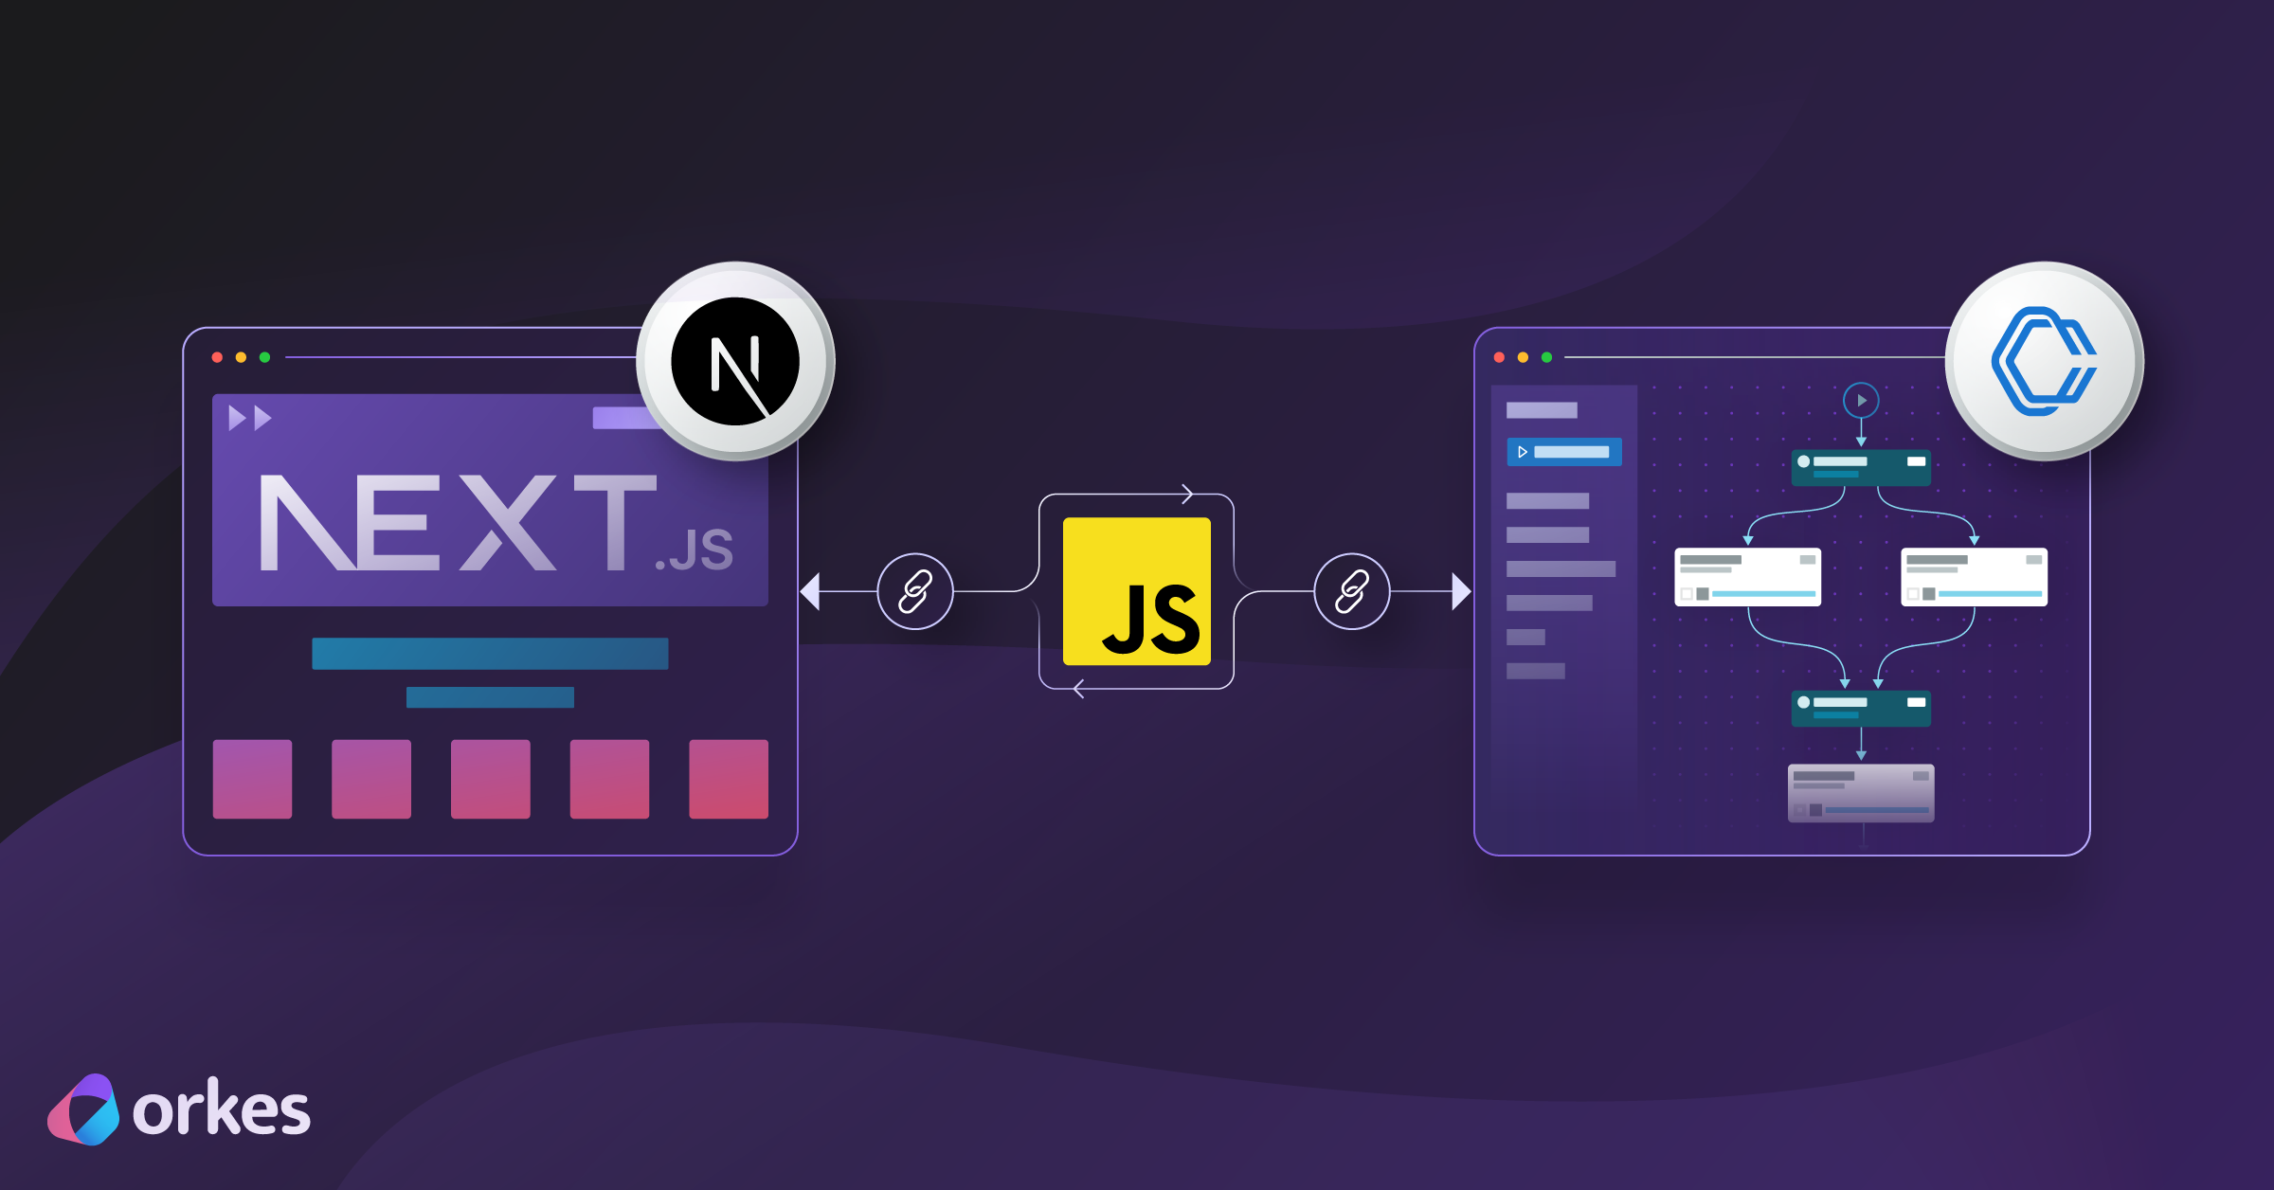Click the workflow start play icon
The image size is (2274, 1190).
click(1862, 400)
